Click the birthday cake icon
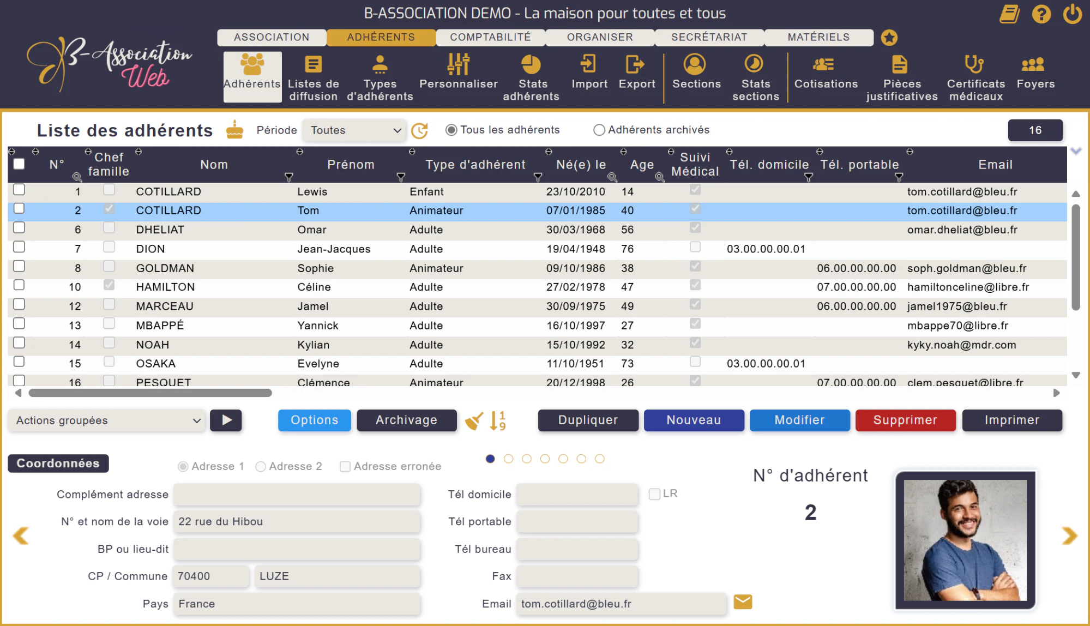 pos(235,130)
